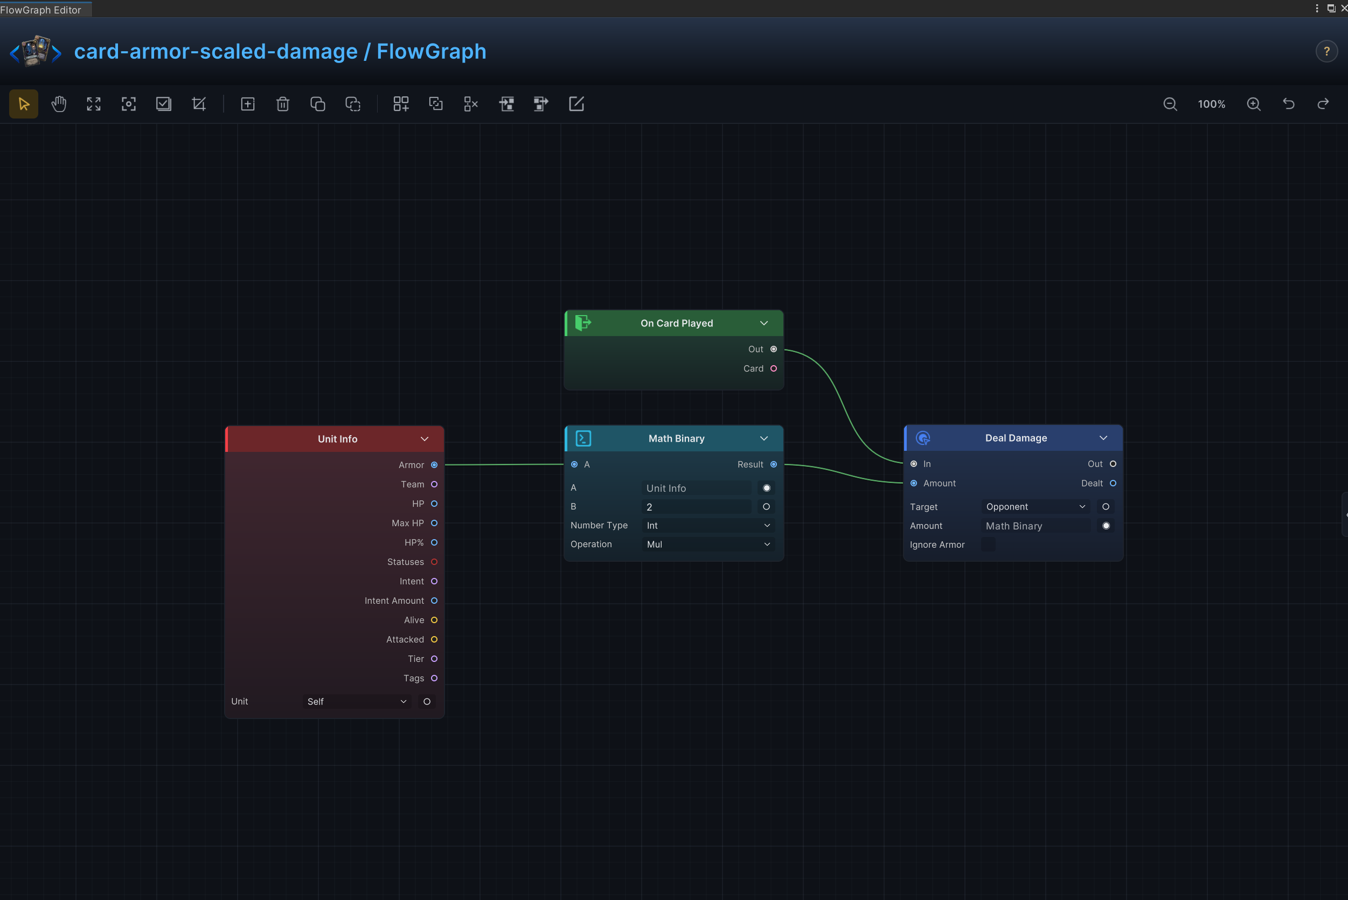The image size is (1348, 900).
Task: Click the add node plus-square icon
Action: 247,104
